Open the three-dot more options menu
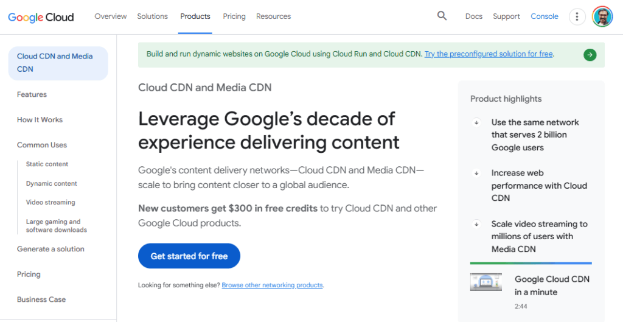This screenshot has width=623, height=322. coord(577,16)
